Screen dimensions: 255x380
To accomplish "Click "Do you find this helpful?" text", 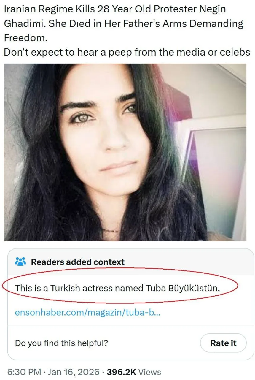I will [x=61, y=343].
